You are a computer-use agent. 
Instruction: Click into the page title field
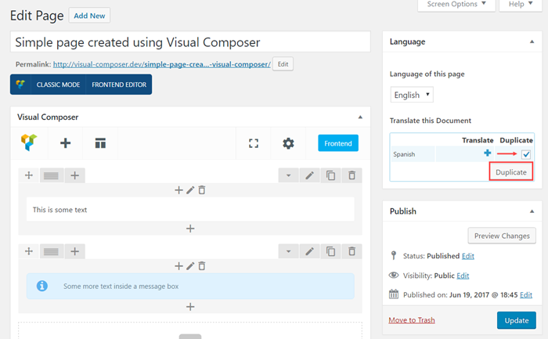[190, 42]
